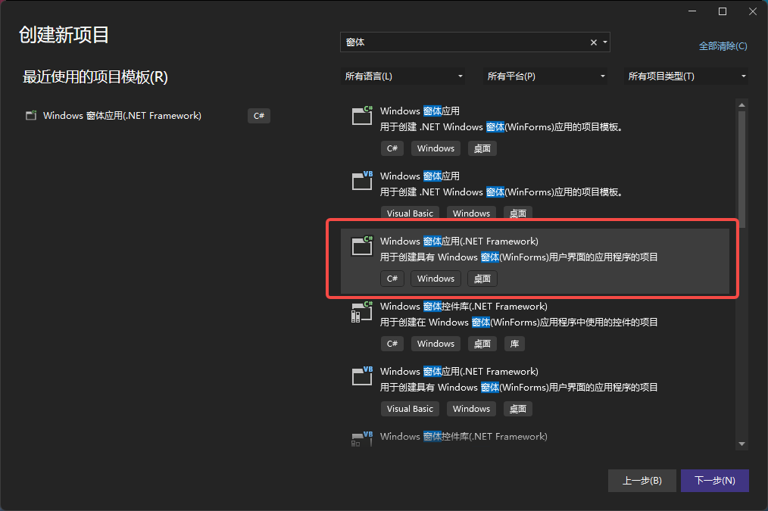Select the VB Windows 窗体控件库(.NET Framework) title

[x=464, y=437]
